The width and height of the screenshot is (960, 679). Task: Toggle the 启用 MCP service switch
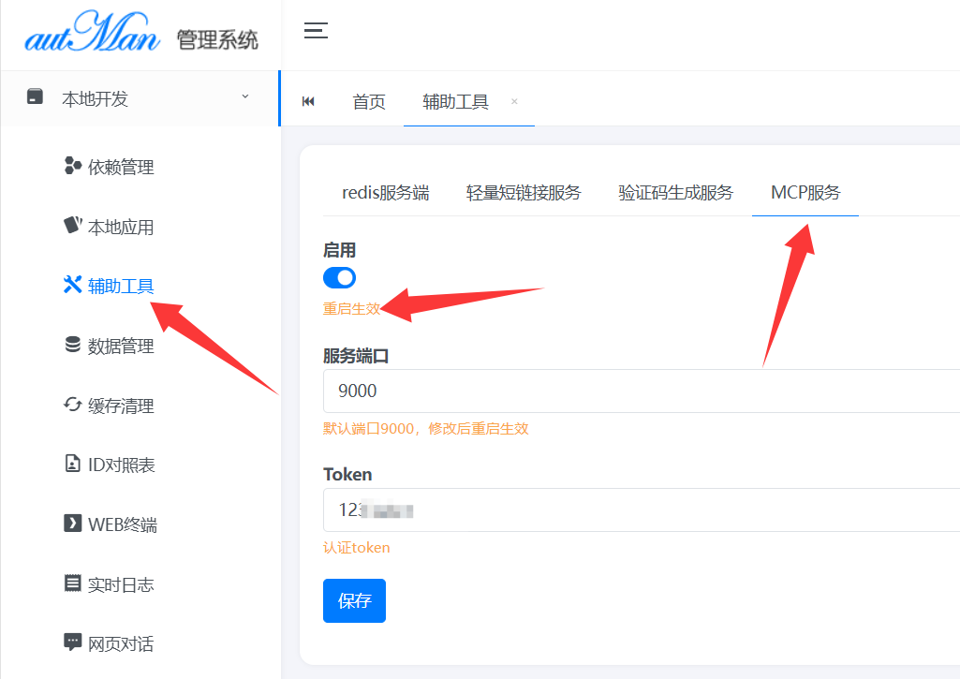tap(339, 277)
